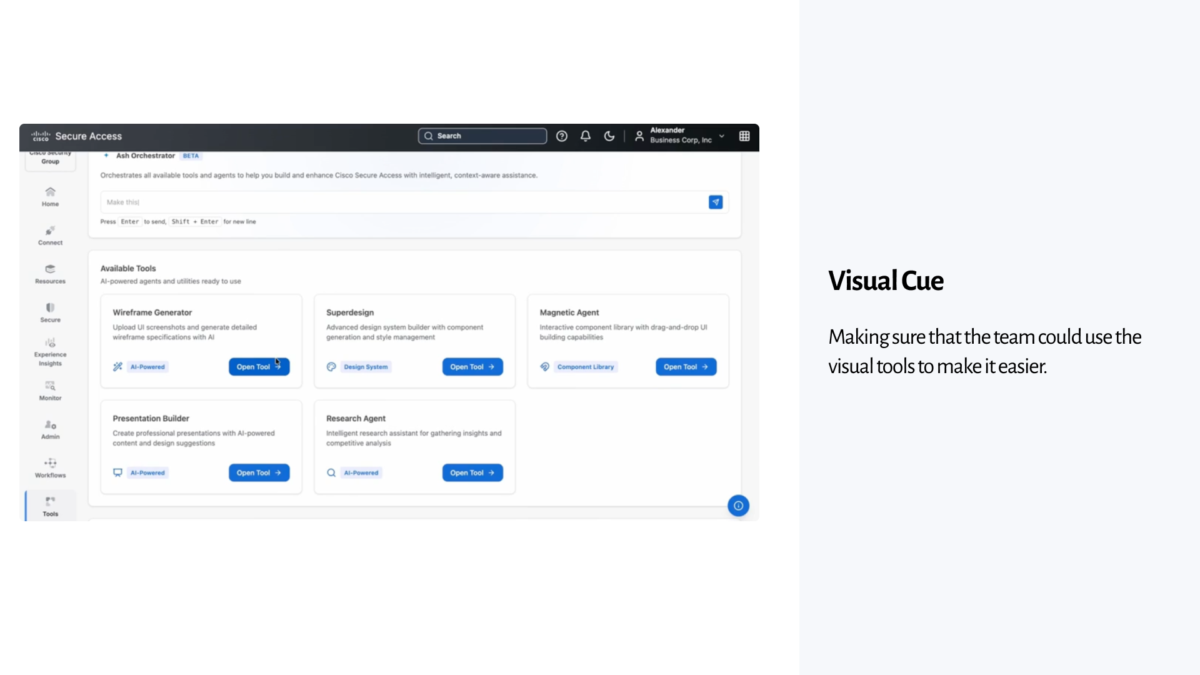
Task: Click the Search field in header
Action: point(482,136)
